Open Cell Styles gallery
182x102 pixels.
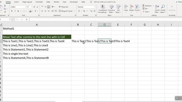(x=118, y=9)
